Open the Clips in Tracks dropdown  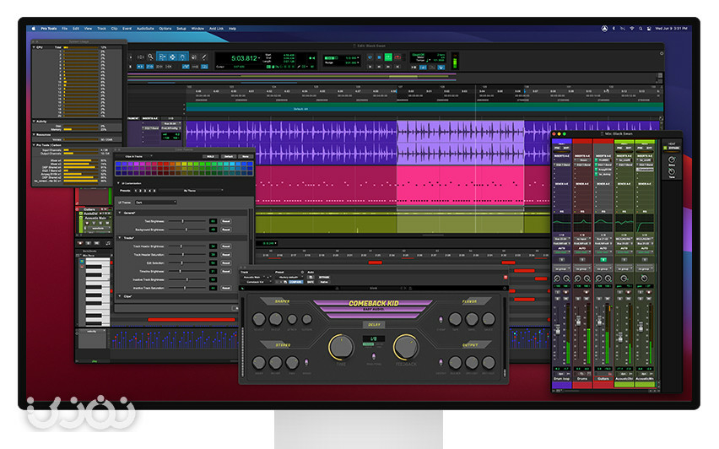coord(136,156)
